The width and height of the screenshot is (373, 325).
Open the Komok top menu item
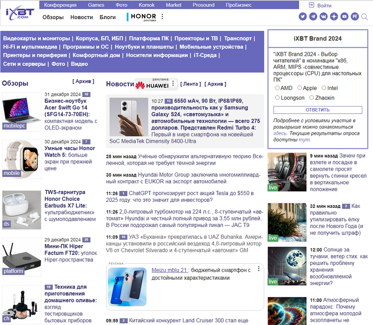[147, 5]
